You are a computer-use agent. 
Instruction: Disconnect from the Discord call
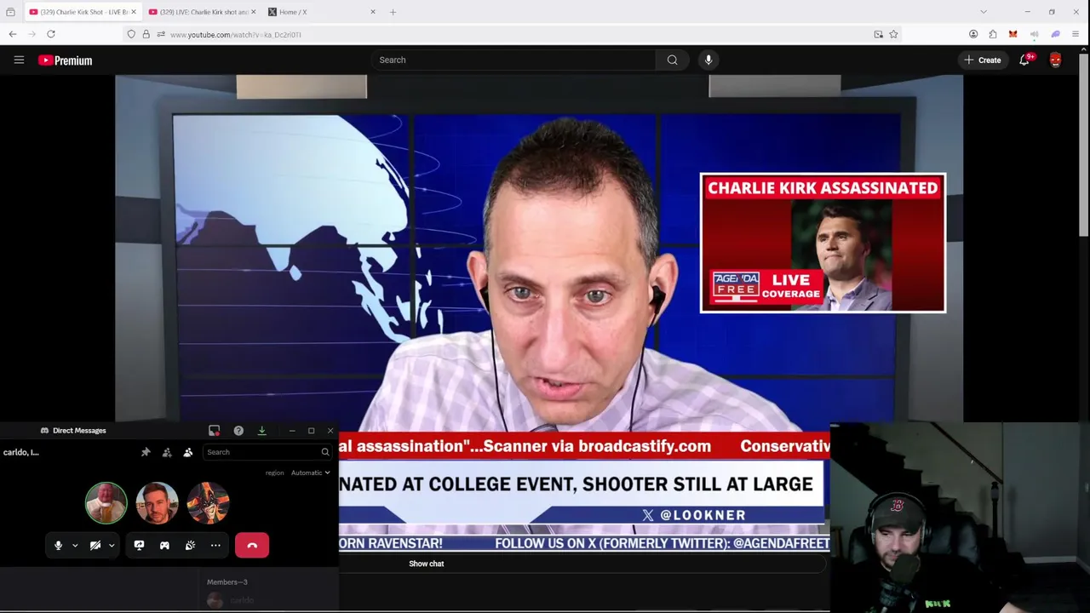tap(252, 545)
